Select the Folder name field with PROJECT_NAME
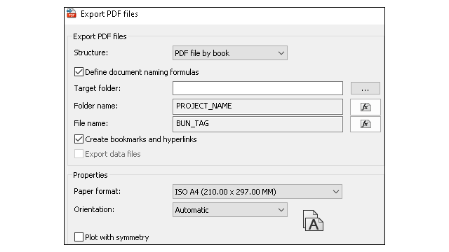 click(x=257, y=106)
